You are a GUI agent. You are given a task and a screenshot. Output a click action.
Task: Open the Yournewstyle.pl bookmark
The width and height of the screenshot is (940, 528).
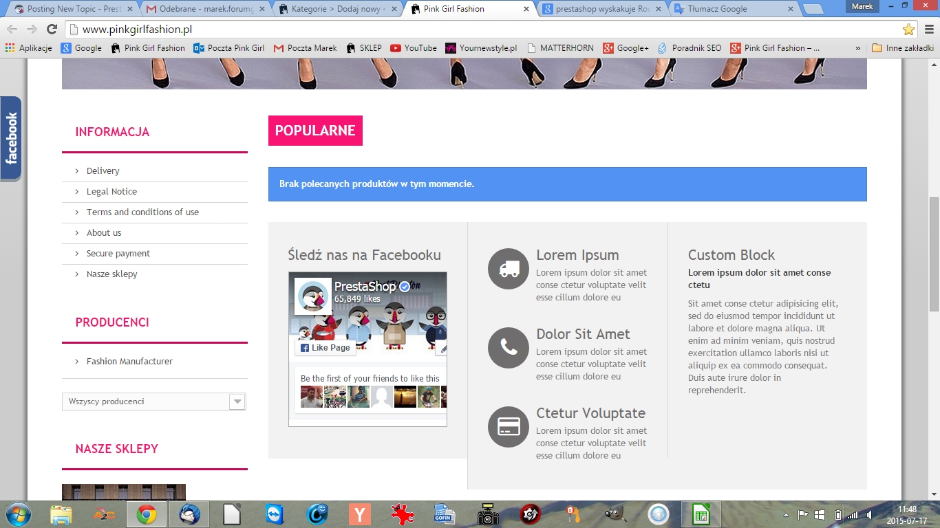tap(481, 48)
